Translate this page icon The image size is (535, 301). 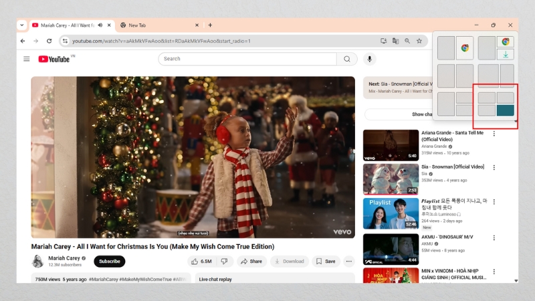pos(395,41)
